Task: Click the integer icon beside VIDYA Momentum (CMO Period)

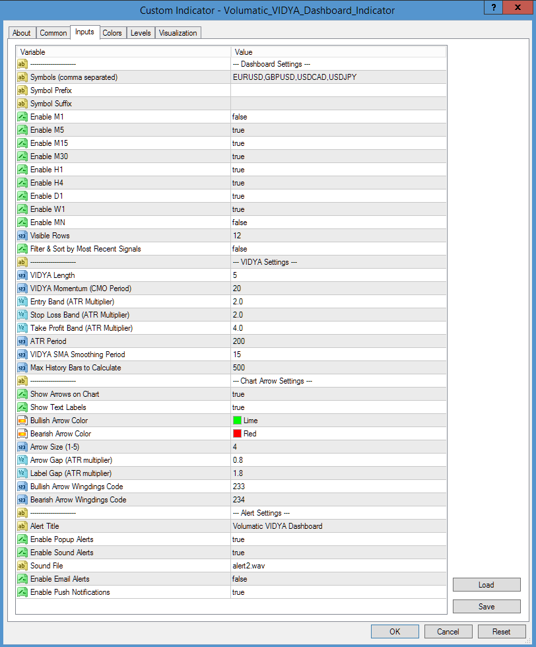Action: point(22,289)
